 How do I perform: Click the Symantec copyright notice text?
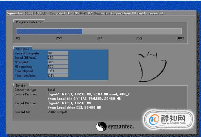107,13
